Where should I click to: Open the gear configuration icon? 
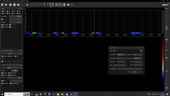[x=14, y=5]
